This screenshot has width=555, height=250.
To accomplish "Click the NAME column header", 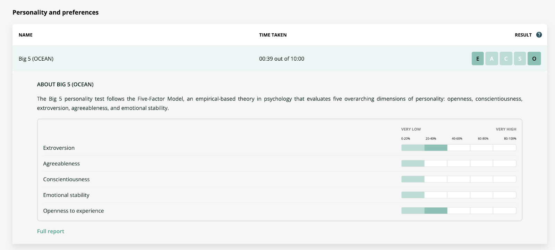I will [26, 35].
